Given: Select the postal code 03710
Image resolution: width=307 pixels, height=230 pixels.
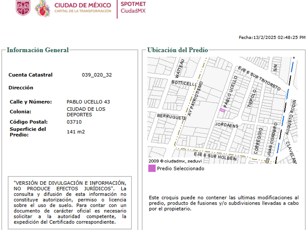Looking at the screenshot, I should click(x=74, y=122).
